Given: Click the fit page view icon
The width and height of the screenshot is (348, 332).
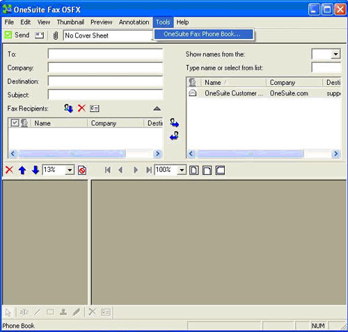Looking at the screenshot, I should click(x=194, y=170).
